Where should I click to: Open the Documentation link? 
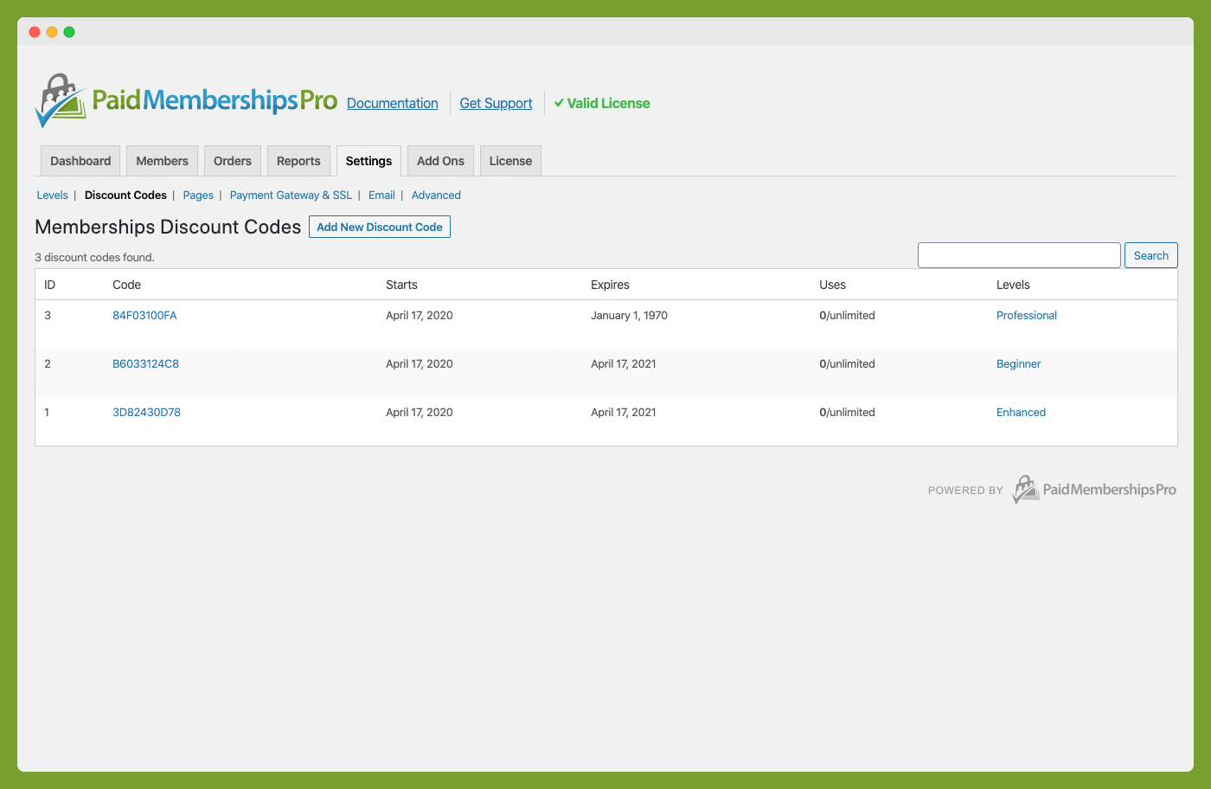(x=393, y=103)
